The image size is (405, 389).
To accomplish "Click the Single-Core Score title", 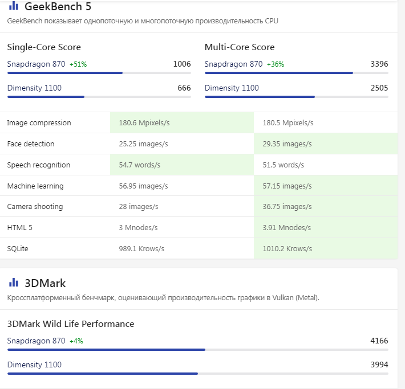I will click(44, 47).
